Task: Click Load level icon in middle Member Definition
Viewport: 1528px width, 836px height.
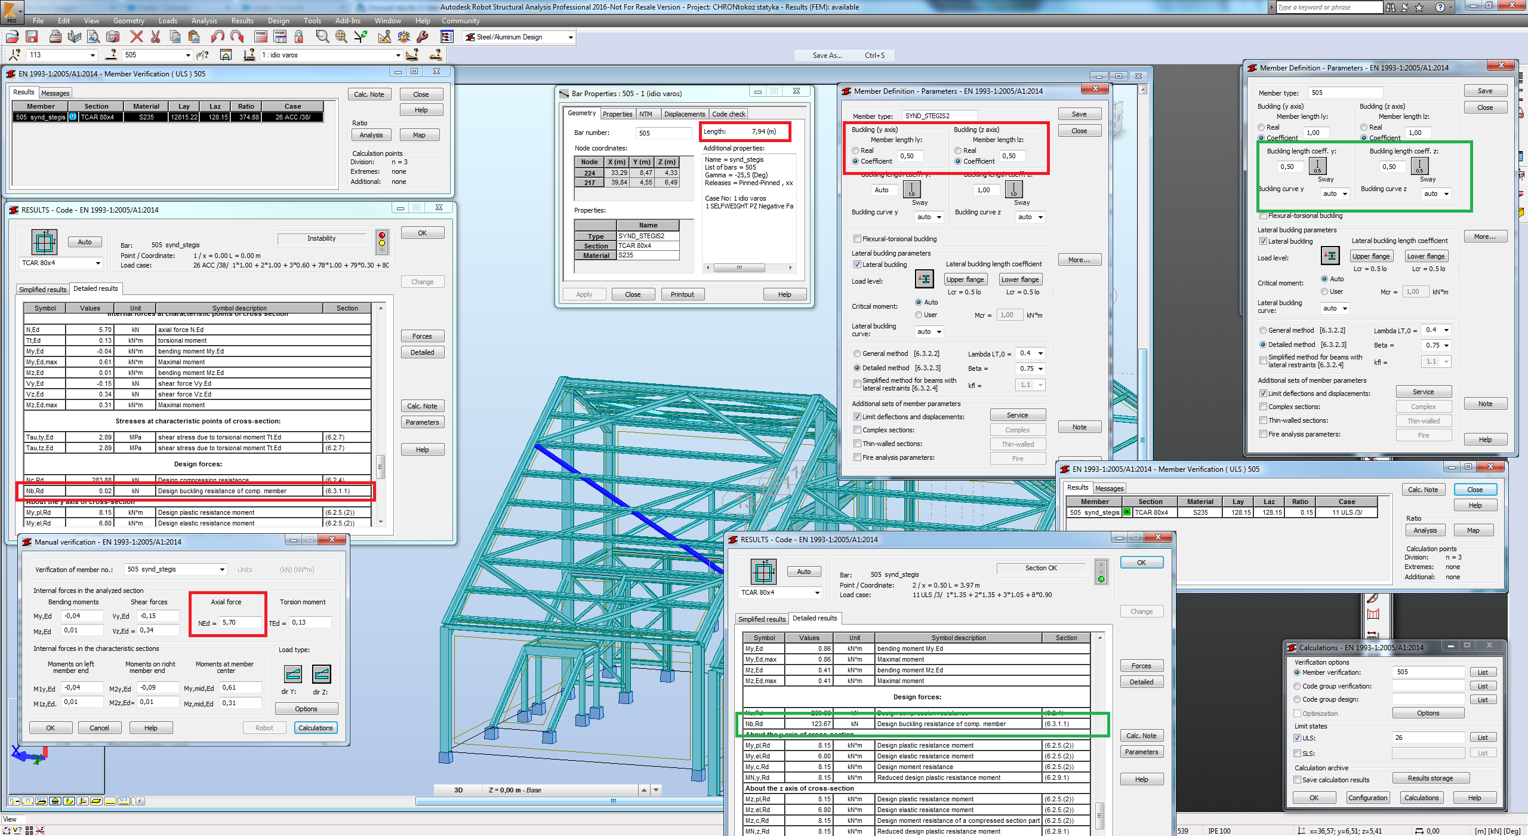Action: (925, 279)
